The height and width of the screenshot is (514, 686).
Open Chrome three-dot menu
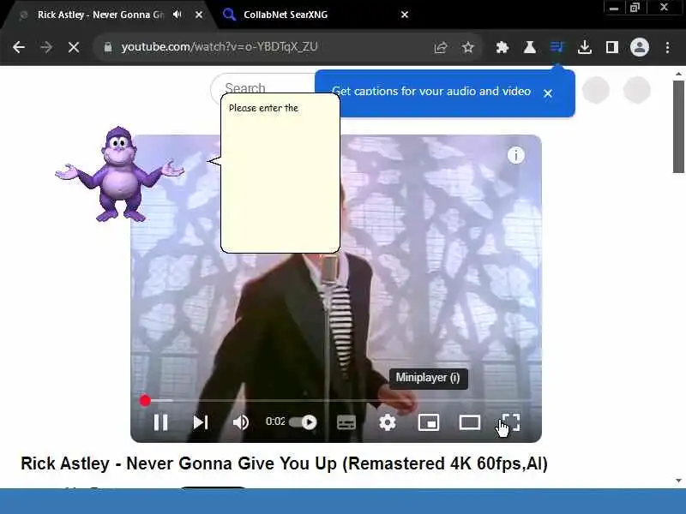(667, 47)
